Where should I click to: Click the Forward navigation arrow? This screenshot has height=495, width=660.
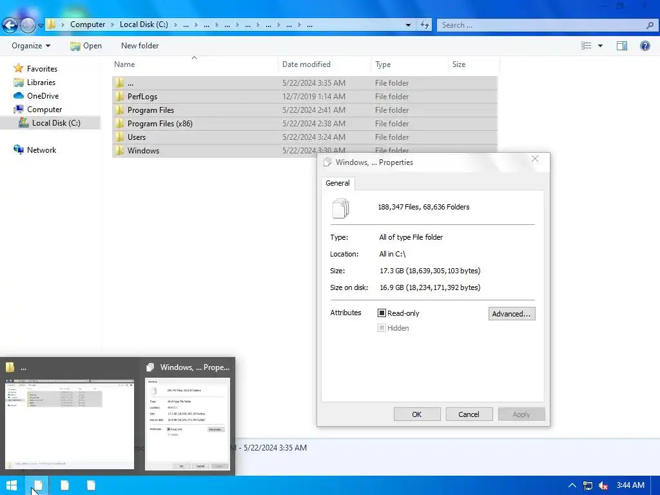click(x=28, y=25)
